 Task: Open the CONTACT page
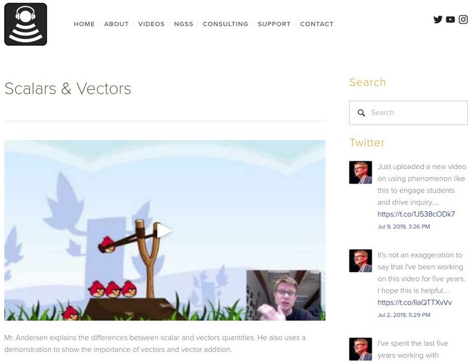[316, 24]
